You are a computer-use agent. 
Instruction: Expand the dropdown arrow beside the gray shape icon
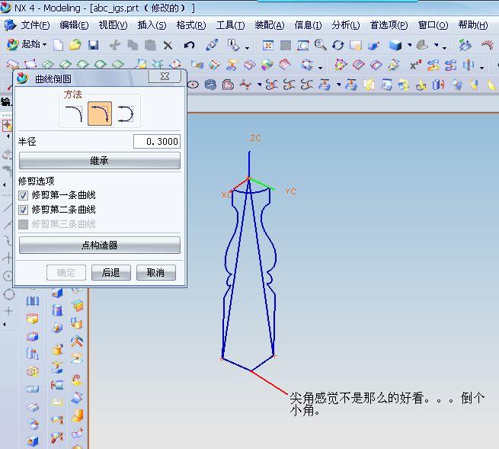click(x=437, y=45)
